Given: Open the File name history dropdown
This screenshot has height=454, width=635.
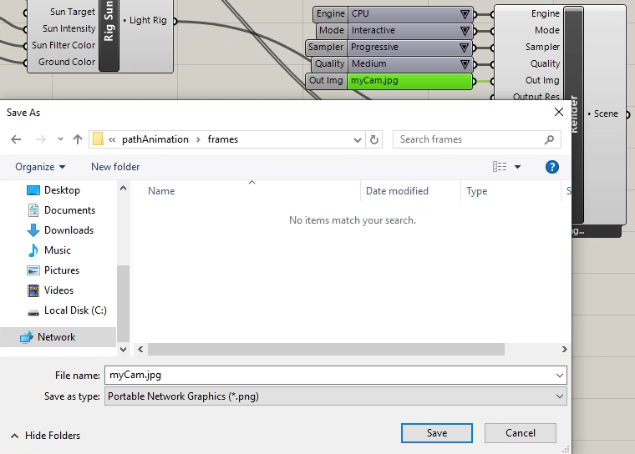Looking at the screenshot, I should (x=560, y=376).
